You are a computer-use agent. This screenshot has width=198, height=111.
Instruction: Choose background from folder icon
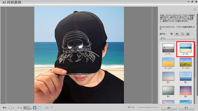[177, 34]
